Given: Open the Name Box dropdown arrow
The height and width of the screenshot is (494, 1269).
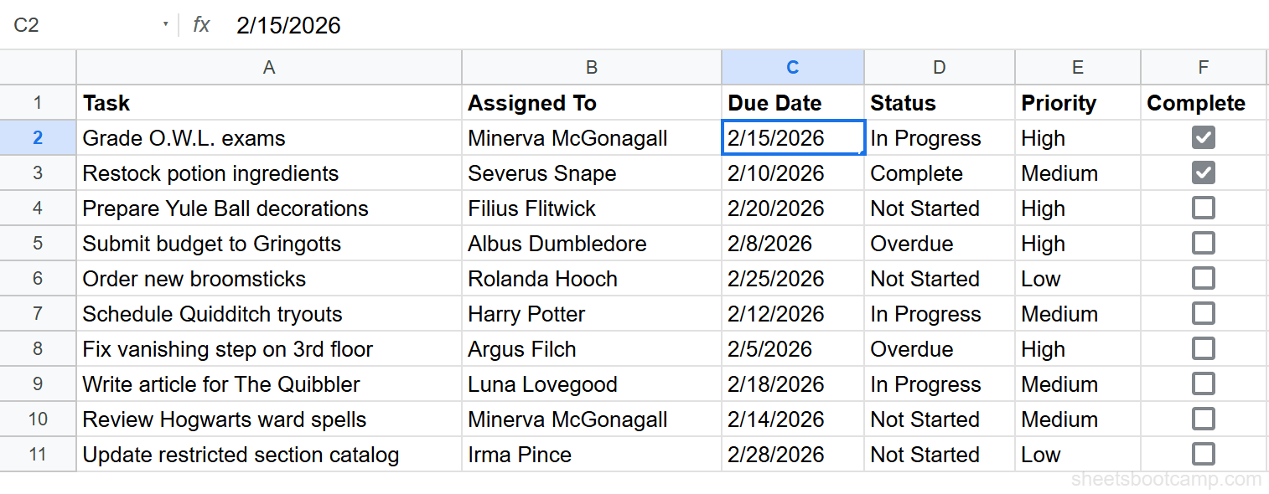Looking at the screenshot, I should point(165,25).
